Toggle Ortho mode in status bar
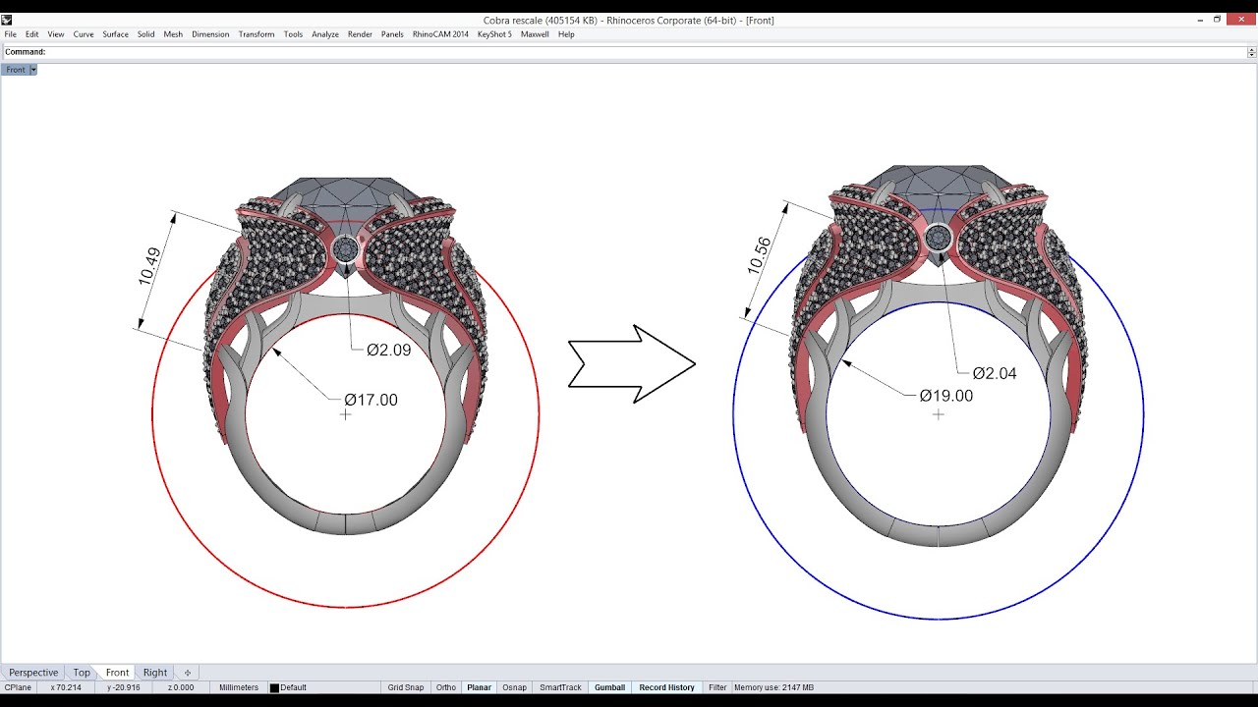Screen dimensions: 1258x707 (x=446, y=687)
